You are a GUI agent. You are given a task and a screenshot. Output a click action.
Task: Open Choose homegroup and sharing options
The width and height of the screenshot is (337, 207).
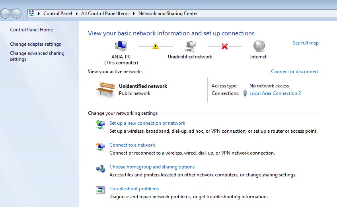click(152, 167)
